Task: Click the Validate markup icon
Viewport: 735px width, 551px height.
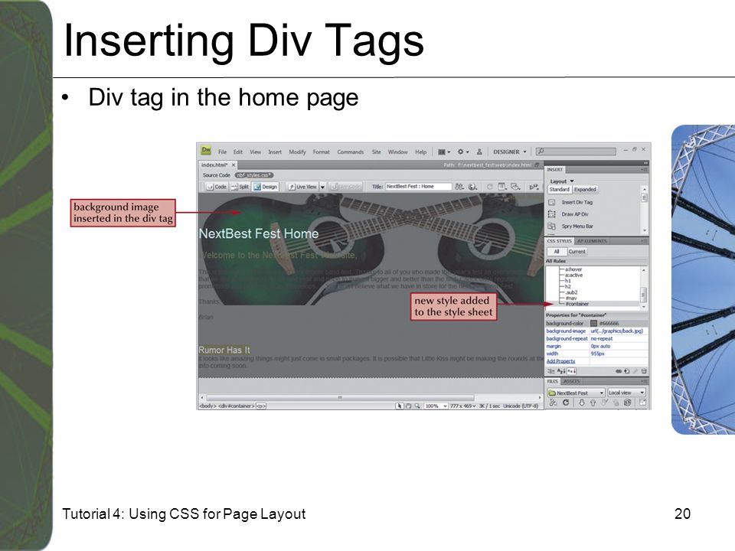Action: coord(534,187)
